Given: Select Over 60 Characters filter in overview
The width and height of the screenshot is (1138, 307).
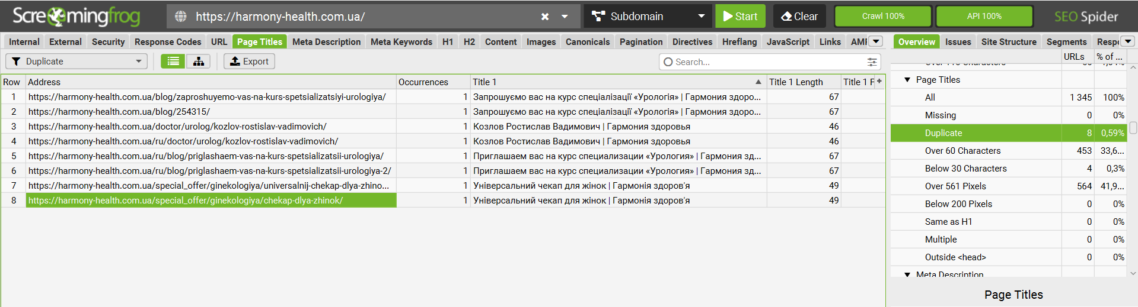Looking at the screenshot, I should pyautogui.click(x=962, y=151).
